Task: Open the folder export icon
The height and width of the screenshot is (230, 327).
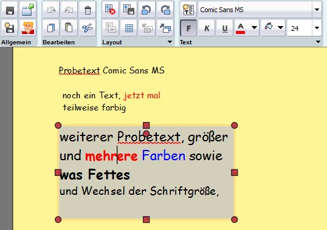Action: [28, 10]
